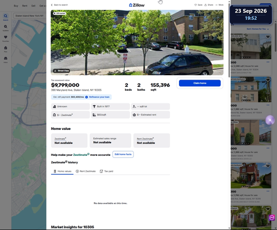This screenshot has width=277, height=230.
Task: Switch to the Tax paid tab
Action: [x=106, y=171]
